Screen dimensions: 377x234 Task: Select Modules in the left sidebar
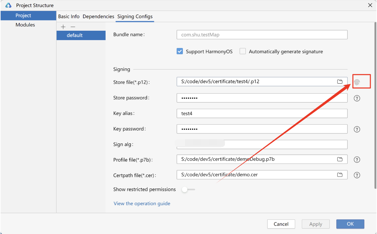click(x=25, y=25)
